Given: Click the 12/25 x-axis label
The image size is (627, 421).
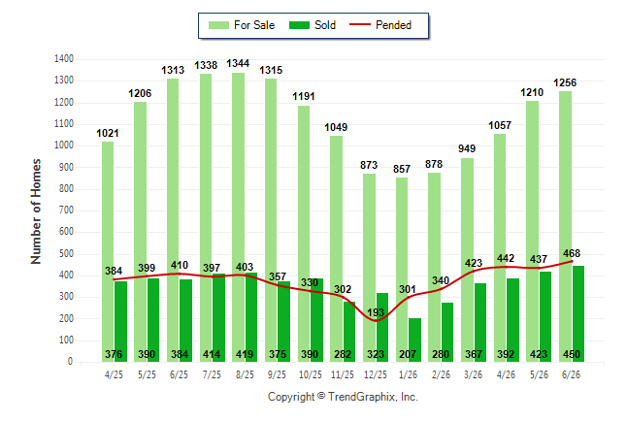Looking at the screenshot, I should (x=376, y=374).
